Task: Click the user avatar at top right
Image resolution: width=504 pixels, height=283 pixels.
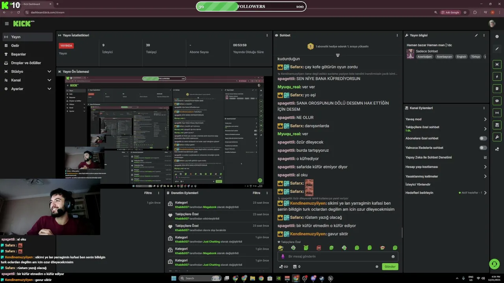Action: coord(492,24)
